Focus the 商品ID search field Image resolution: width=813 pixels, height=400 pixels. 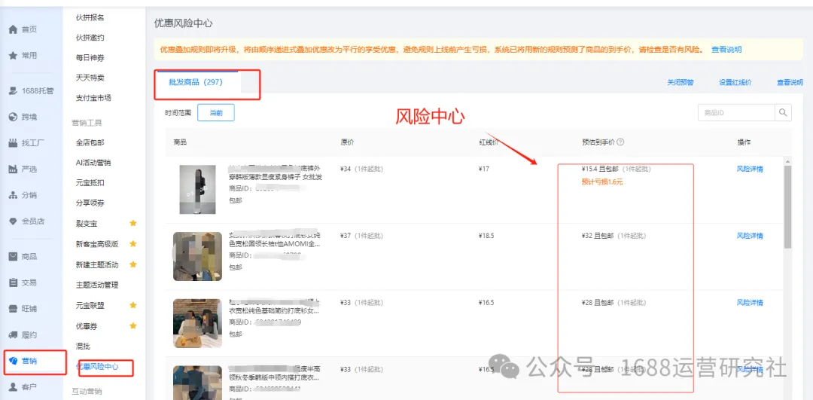point(736,112)
